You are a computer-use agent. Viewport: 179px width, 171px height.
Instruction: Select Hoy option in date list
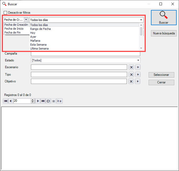coord(84,33)
